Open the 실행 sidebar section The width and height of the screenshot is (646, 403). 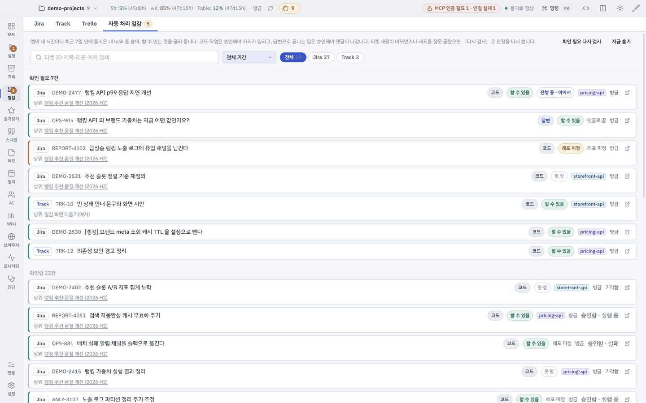tap(11, 51)
